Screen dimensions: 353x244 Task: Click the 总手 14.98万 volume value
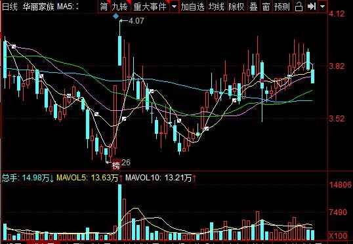coord(28,178)
